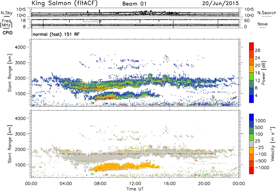Click the '12:00' time axis tick label

point(135,184)
